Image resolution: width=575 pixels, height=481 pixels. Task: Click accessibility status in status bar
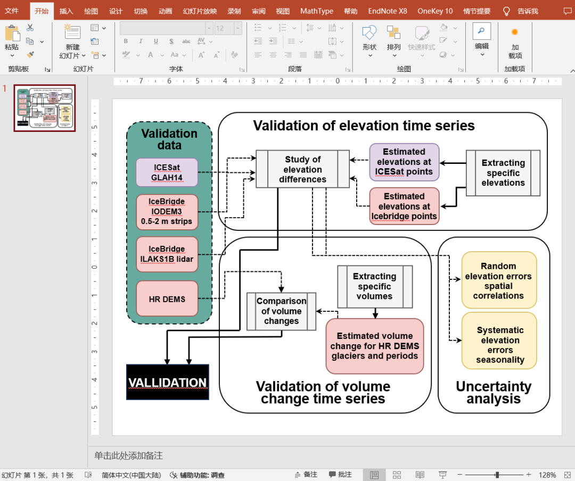click(x=198, y=475)
